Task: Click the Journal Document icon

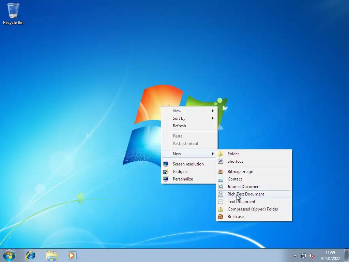Action: pos(221,187)
